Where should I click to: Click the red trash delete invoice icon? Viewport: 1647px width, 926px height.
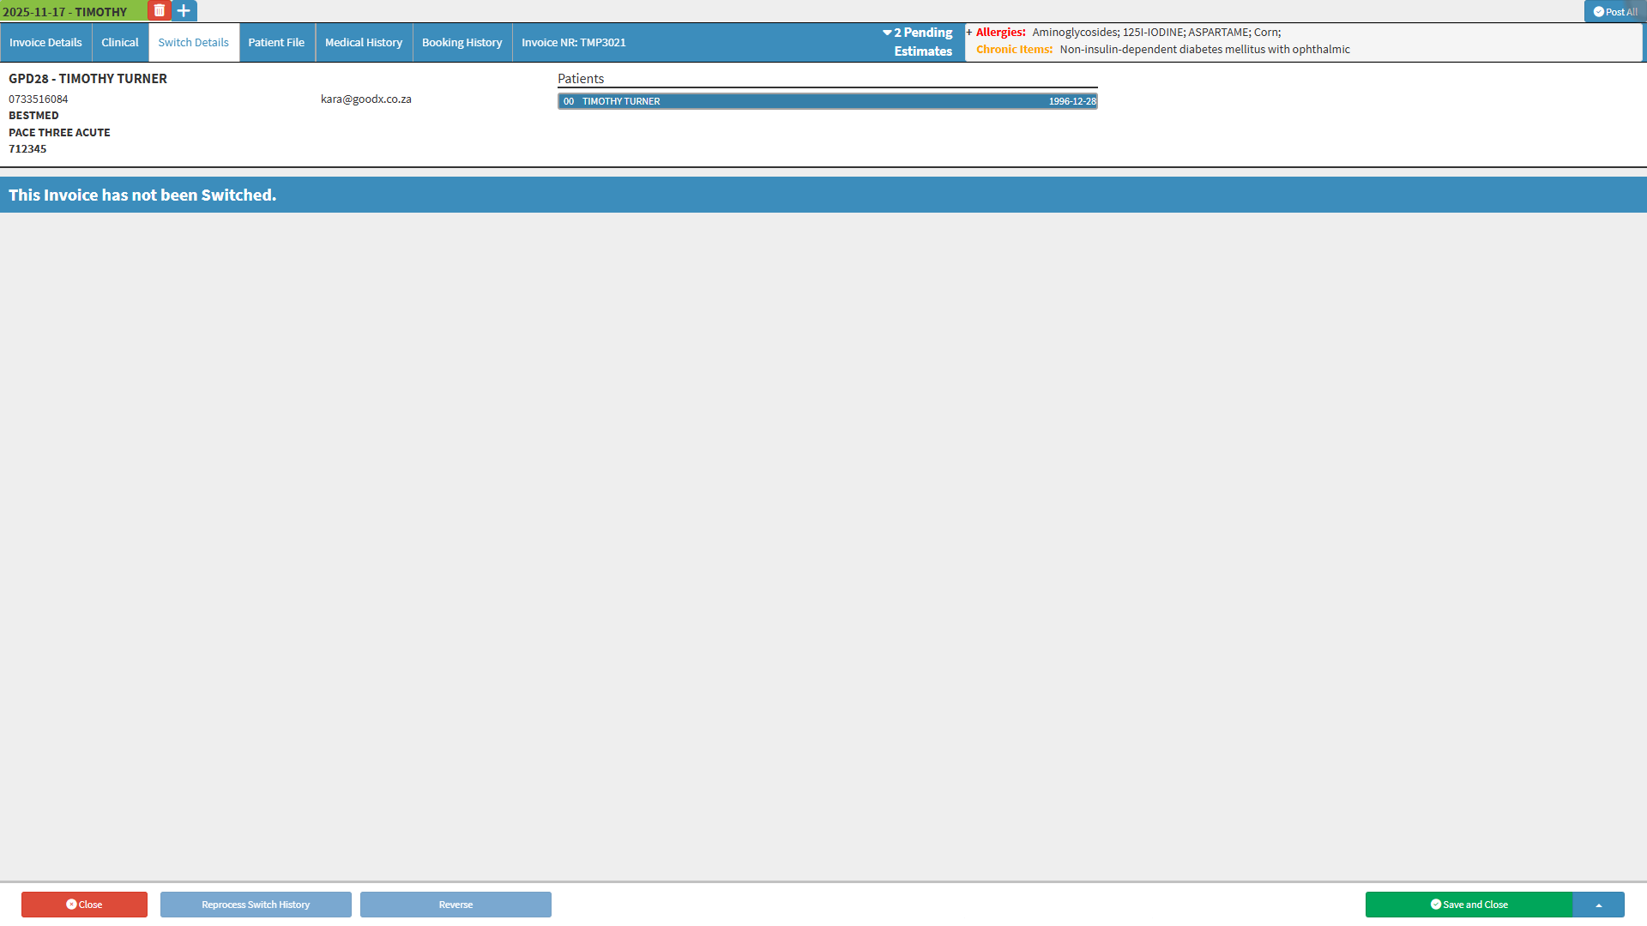(x=159, y=11)
